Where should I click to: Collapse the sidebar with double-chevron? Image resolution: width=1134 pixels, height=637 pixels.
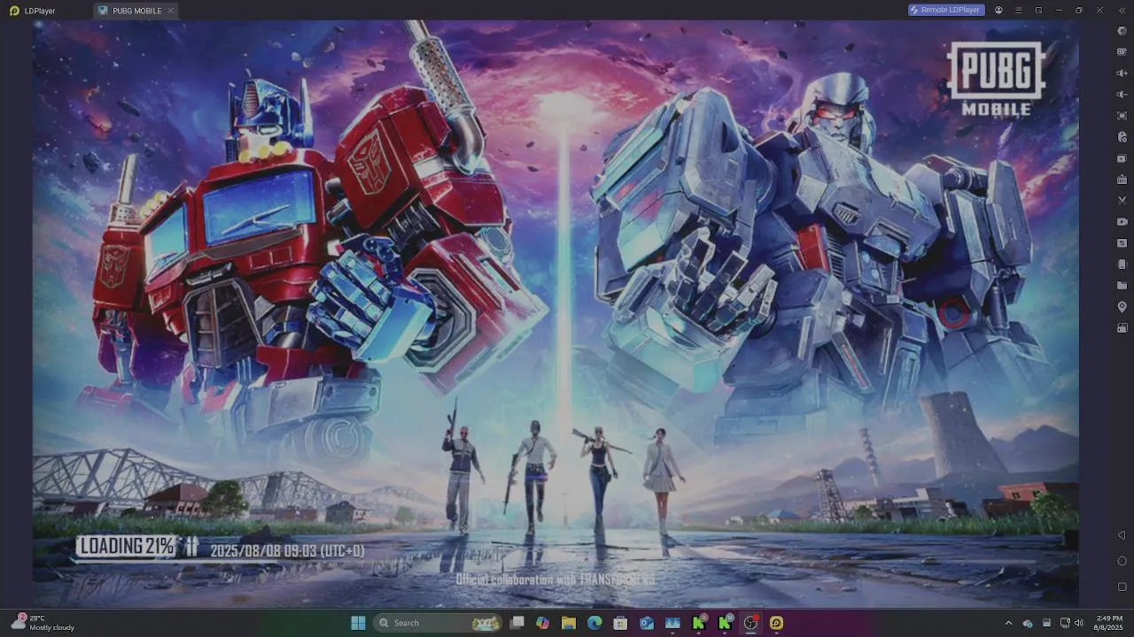(1122, 11)
